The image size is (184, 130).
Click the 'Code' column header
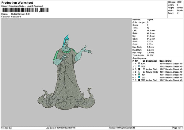point(162,61)
